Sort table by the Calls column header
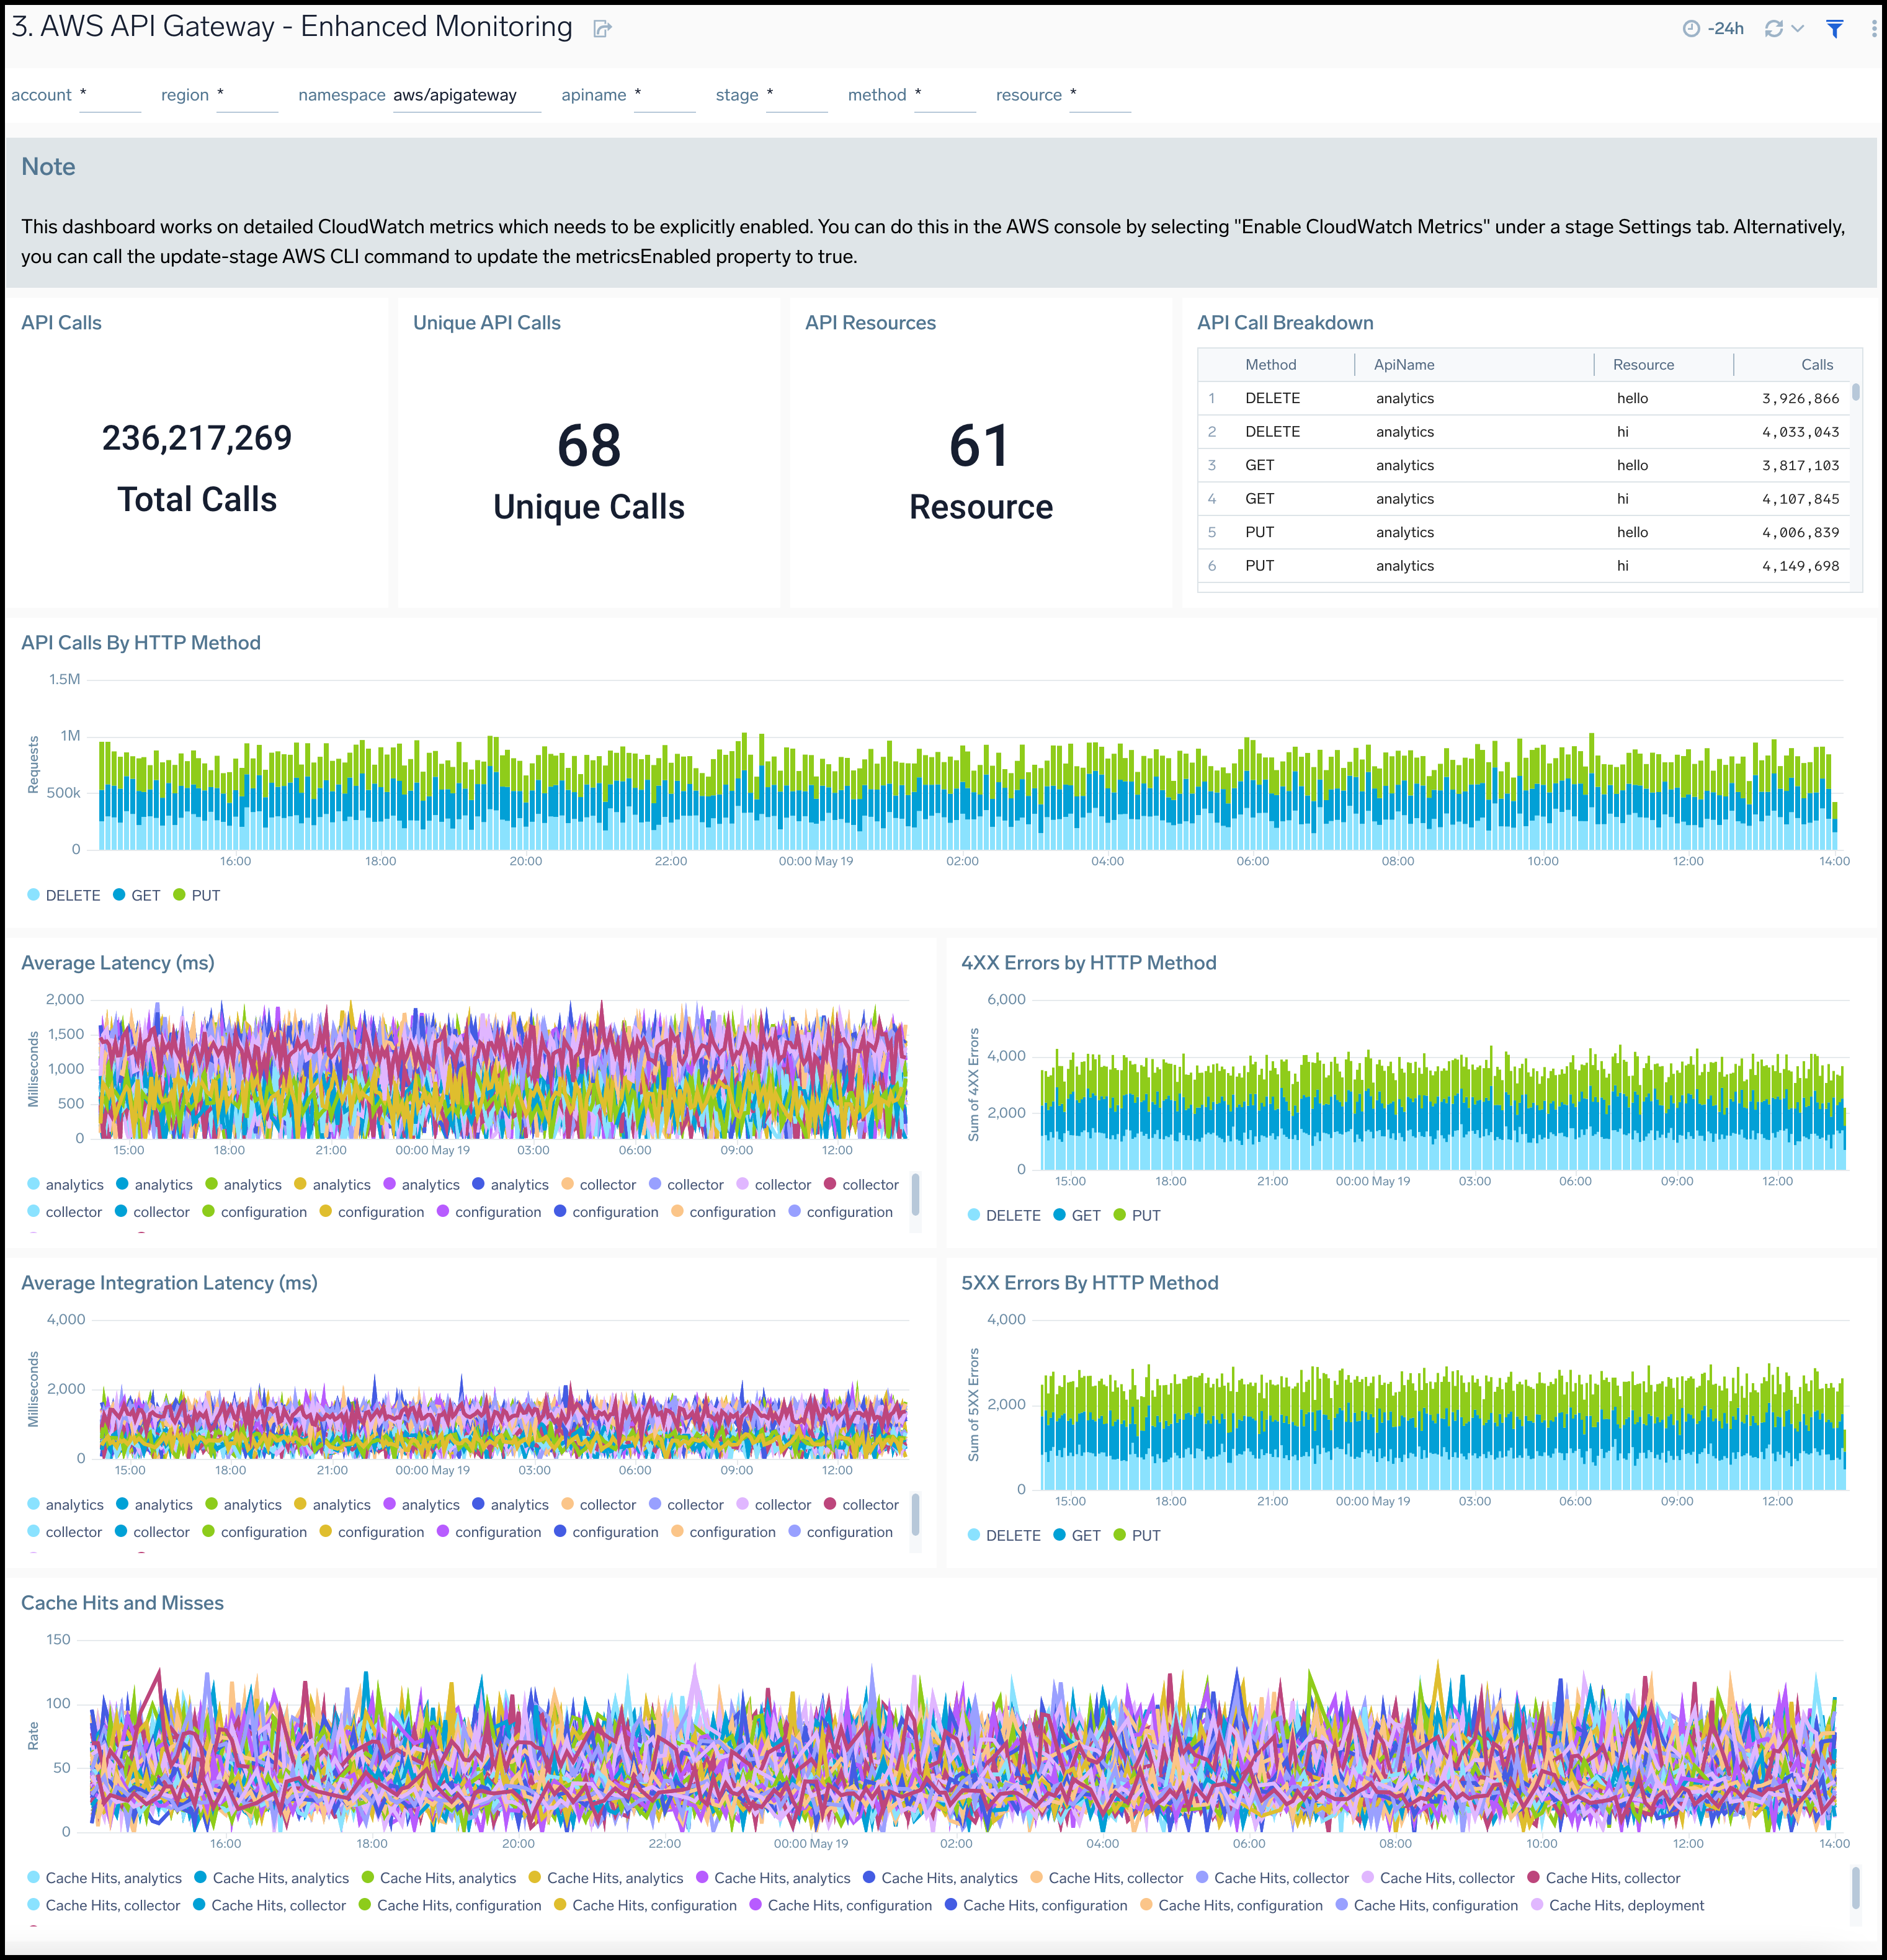This screenshot has width=1887, height=1960. pyautogui.click(x=1816, y=365)
